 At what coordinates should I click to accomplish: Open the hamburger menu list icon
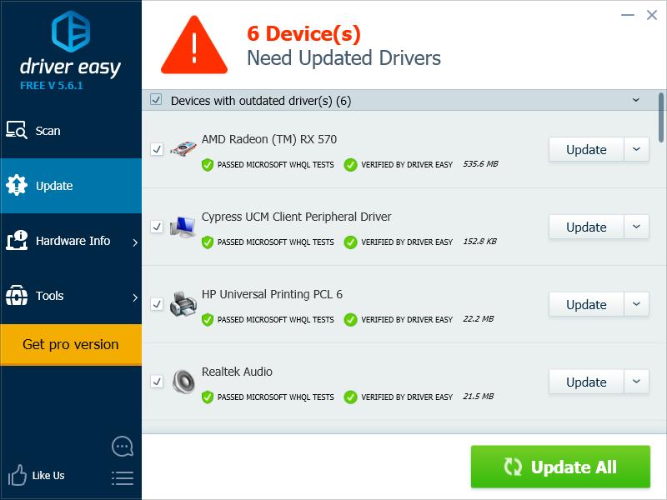pos(123,478)
